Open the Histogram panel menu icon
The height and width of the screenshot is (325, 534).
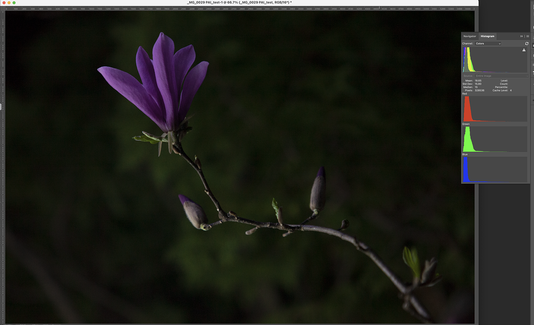coord(528,36)
